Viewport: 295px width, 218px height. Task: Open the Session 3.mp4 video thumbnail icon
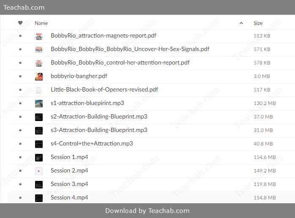click(x=39, y=185)
